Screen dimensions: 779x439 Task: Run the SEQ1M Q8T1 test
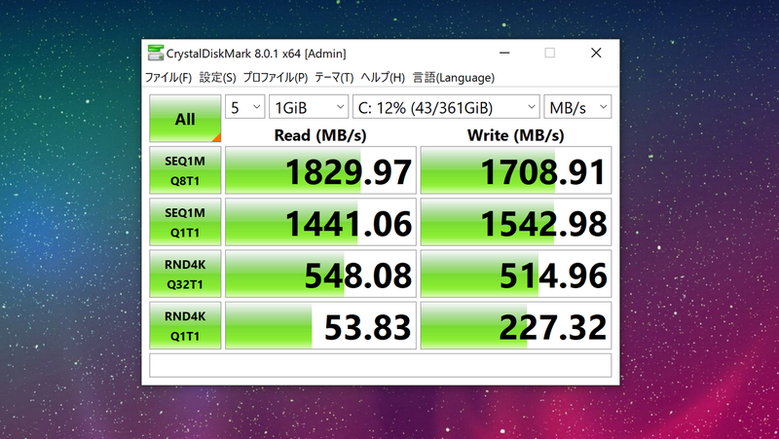point(185,170)
